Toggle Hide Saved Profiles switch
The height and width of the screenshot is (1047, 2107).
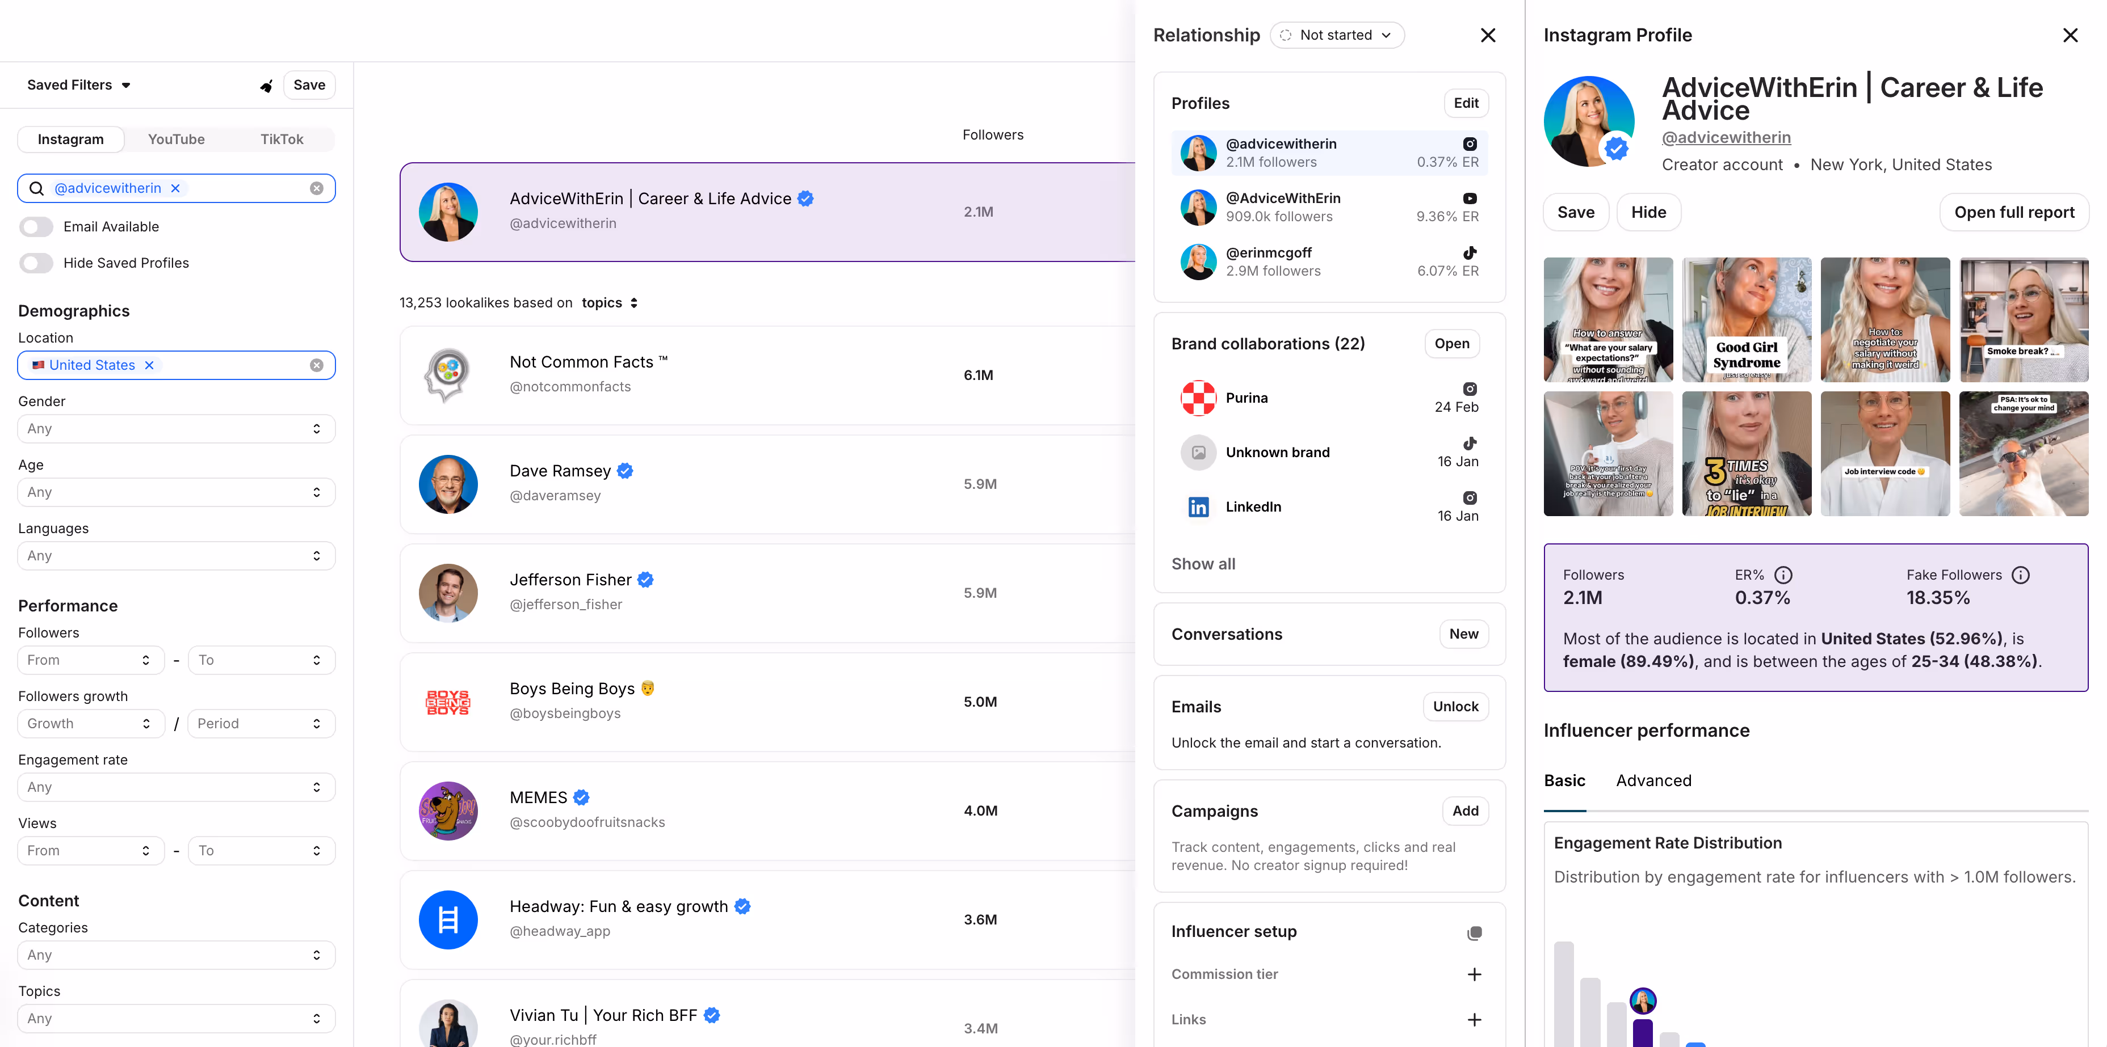[37, 263]
